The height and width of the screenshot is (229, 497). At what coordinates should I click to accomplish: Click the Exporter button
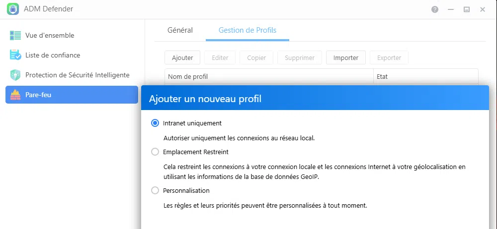coord(389,58)
